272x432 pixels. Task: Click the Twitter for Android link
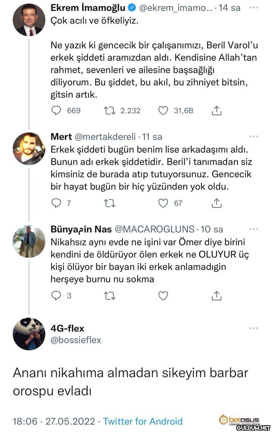[143, 421]
